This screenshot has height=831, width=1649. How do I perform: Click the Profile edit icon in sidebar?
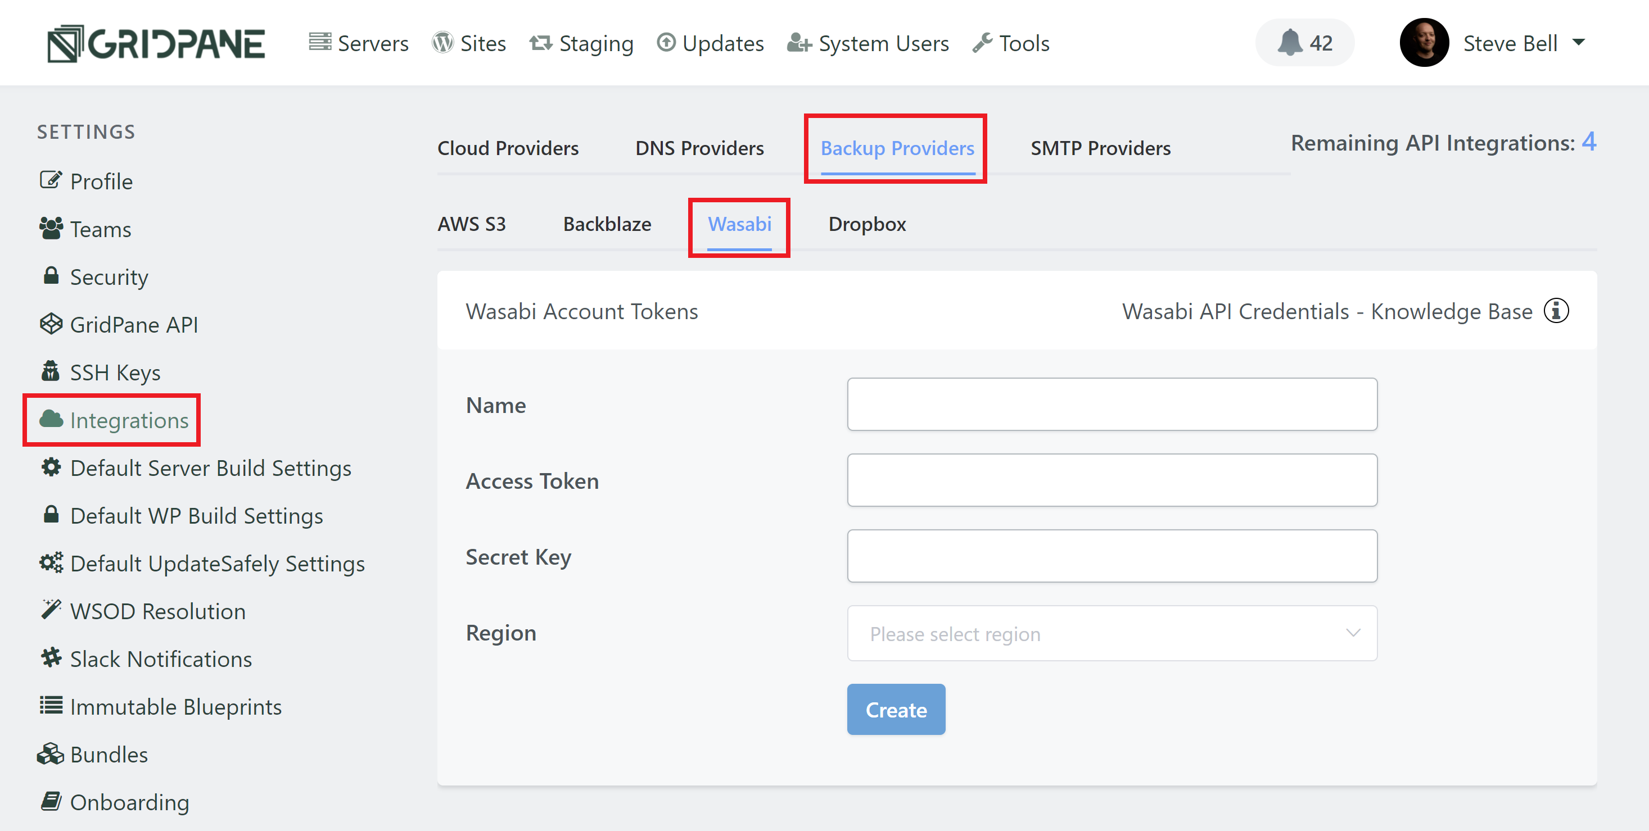click(51, 180)
